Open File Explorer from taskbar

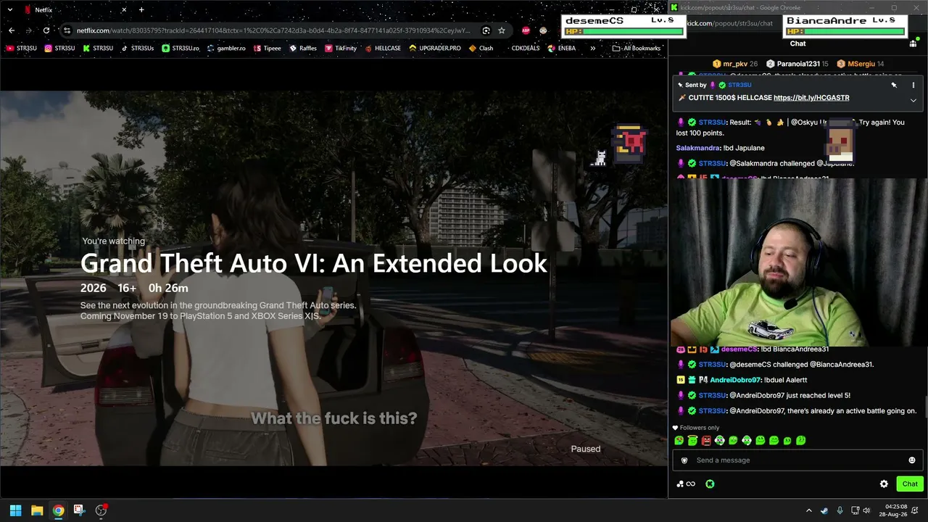pyautogui.click(x=37, y=510)
